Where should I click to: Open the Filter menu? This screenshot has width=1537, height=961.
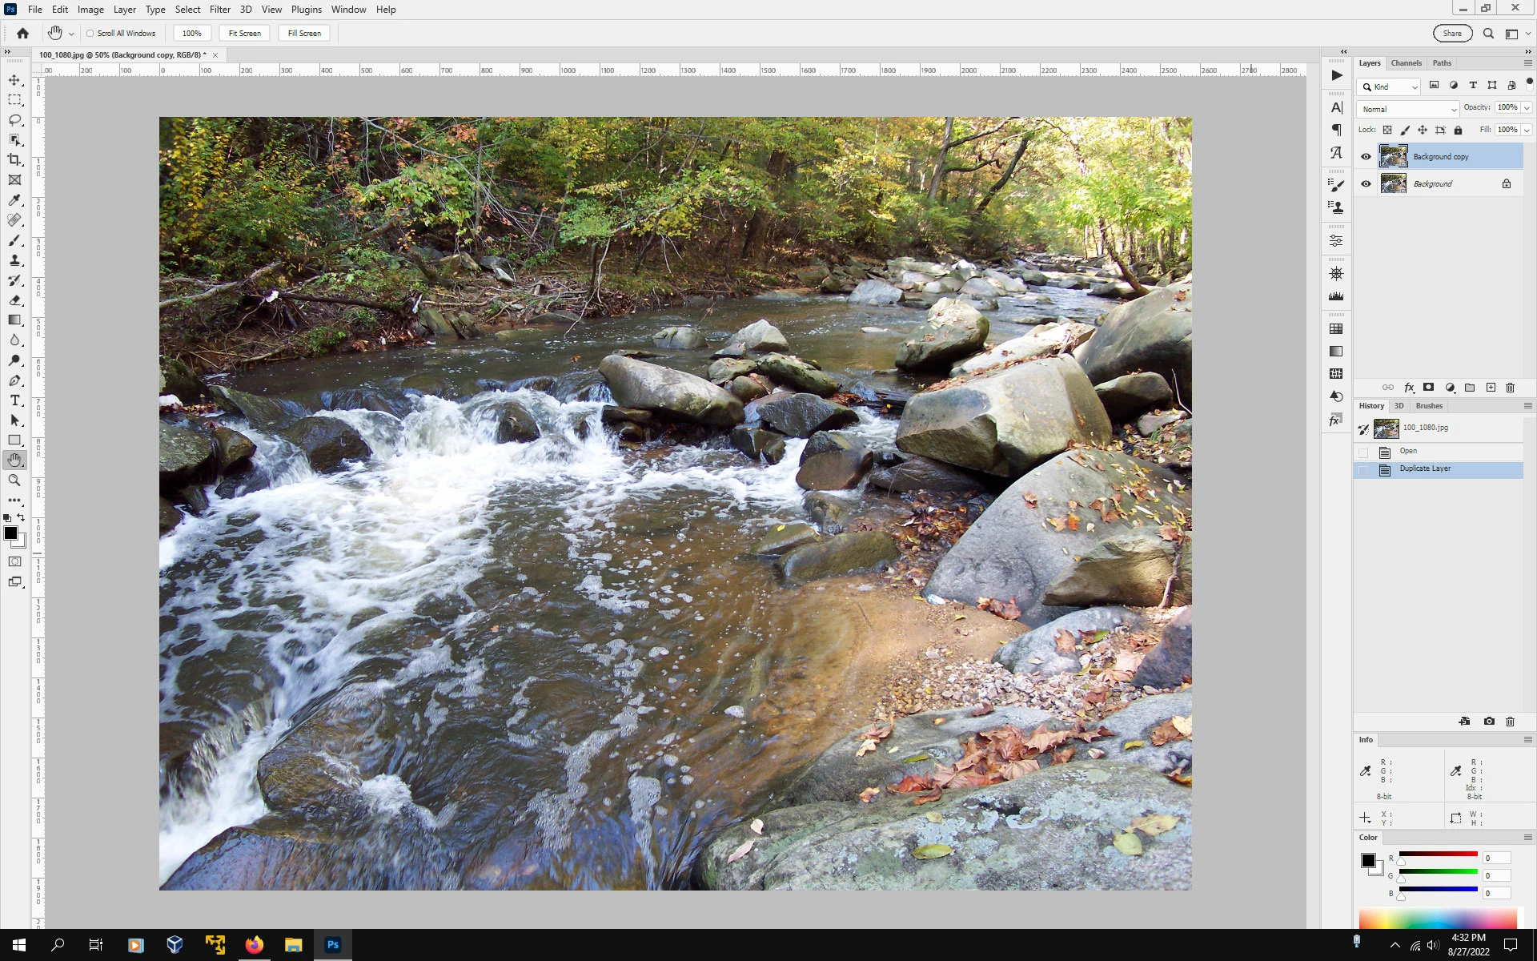coord(219,10)
